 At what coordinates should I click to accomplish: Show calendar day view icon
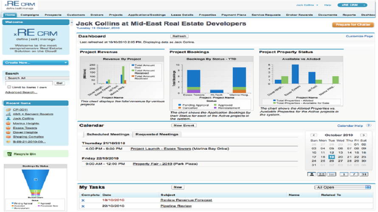coord(344,174)
